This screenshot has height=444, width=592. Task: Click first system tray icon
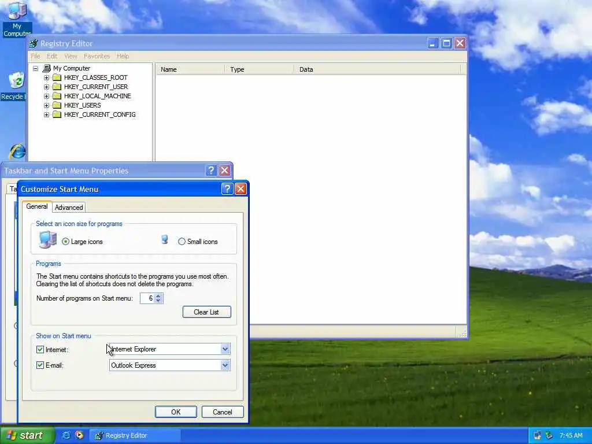(538, 435)
